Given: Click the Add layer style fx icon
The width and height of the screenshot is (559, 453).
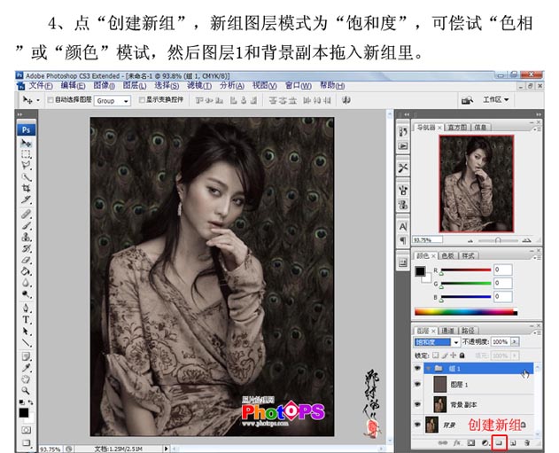Looking at the screenshot, I should pyautogui.click(x=457, y=443).
